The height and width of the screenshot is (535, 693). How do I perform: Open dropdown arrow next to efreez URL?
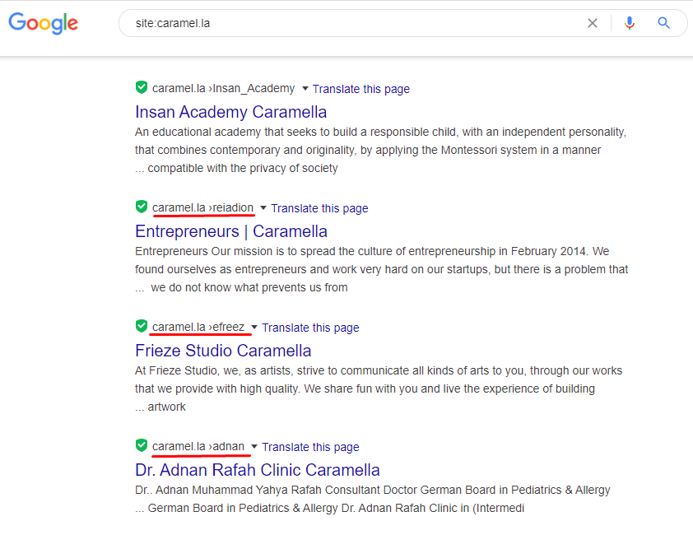click(254, 328)
